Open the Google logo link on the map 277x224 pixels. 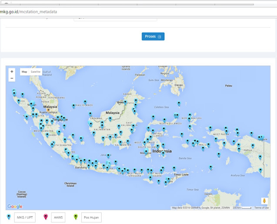pyautogui.click(x=15, y=206)
